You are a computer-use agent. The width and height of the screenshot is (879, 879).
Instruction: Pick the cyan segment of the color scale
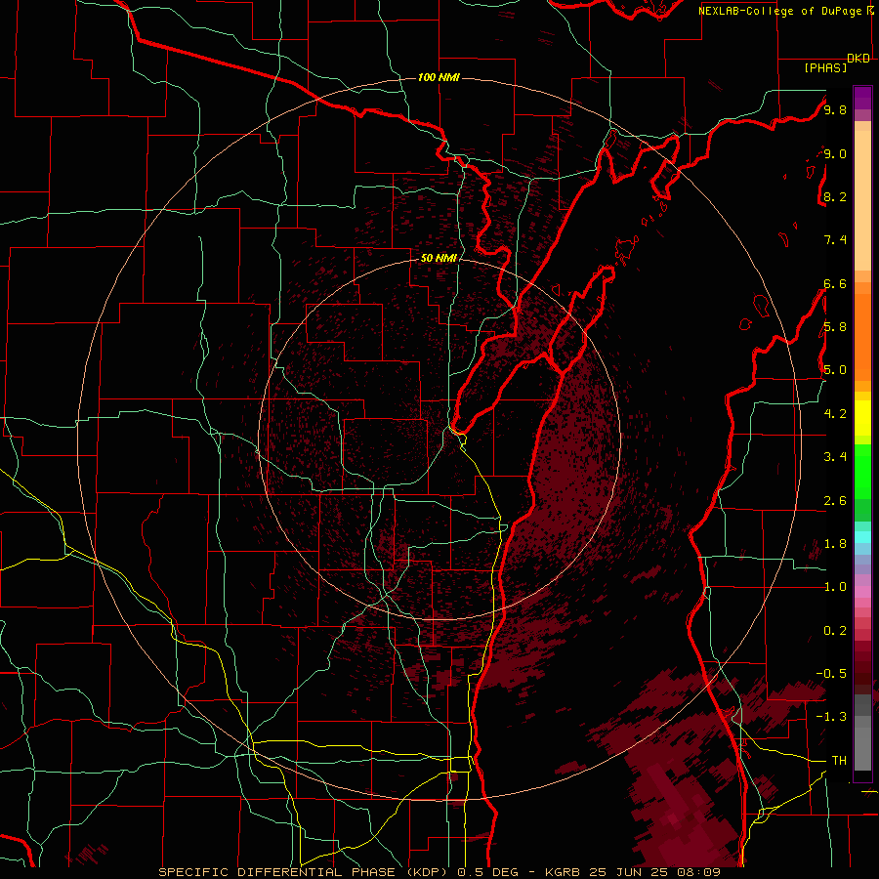click(x=862, y=537)
